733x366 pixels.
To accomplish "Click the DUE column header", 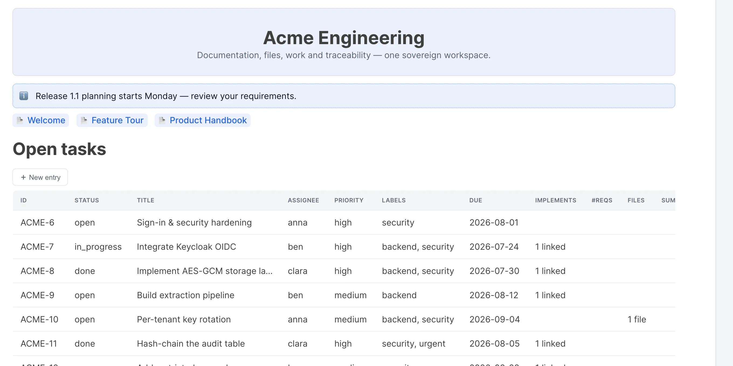I will click(x=476, y=200).
